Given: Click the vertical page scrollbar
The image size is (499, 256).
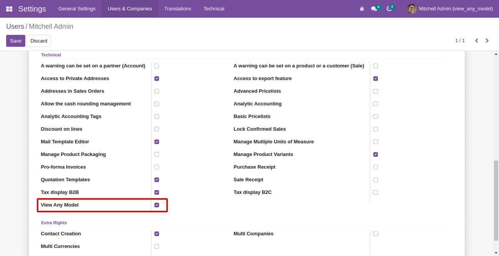Looking at the screenshot, I should tap(496, 199).
